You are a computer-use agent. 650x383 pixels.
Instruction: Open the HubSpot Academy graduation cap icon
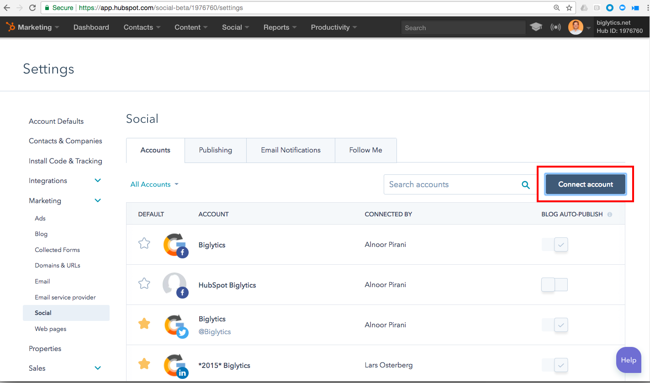(x=536, y=27)
